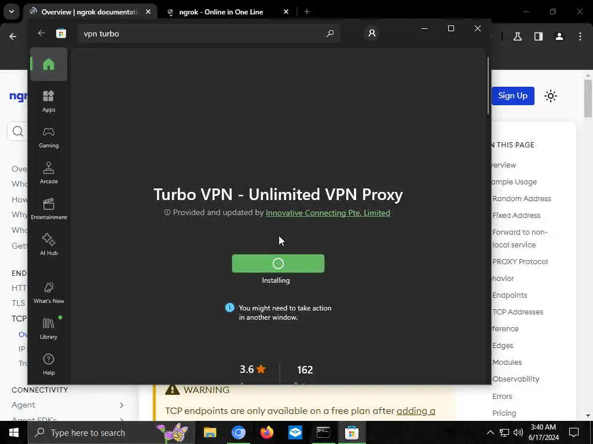Screen dimensions: 593x444
Task: Click the 162 ratings count
Action: tap(305, 369)
